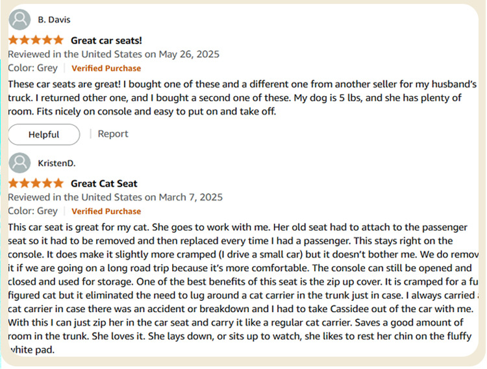487x369 pixels.
Task: Click the first star in B. Davis's rating
Action: (14, 40)
